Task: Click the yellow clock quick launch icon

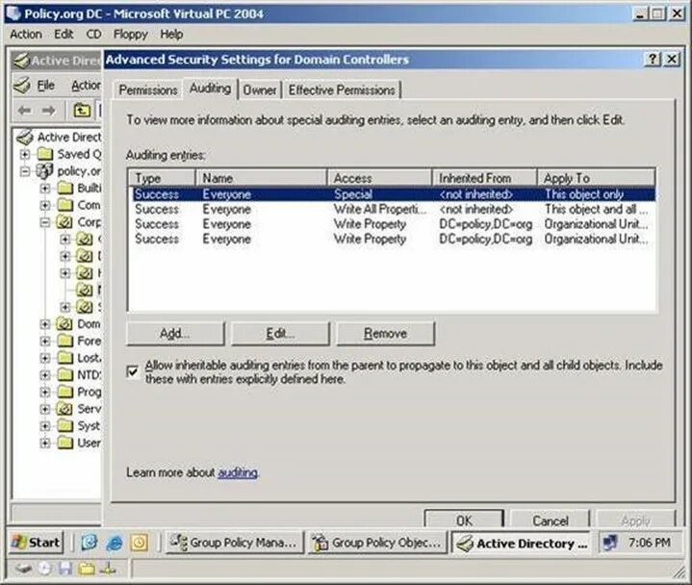Action: click(x=139, y=543)
